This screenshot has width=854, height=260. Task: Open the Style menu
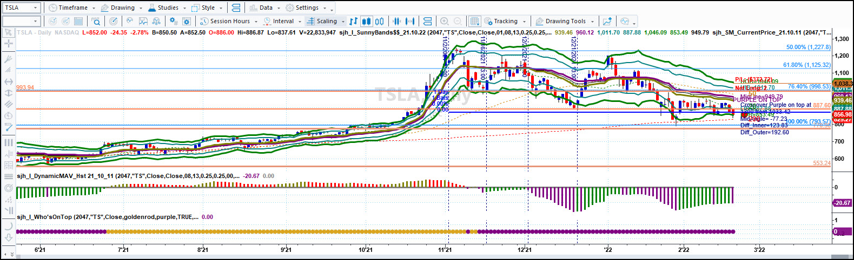pos(203,8)
